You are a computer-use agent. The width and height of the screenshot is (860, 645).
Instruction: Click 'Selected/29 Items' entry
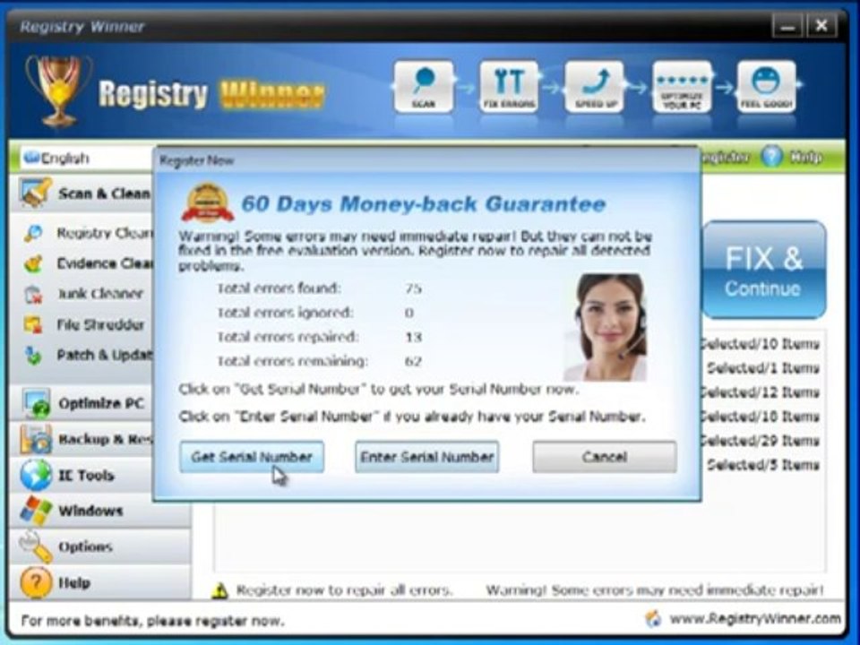[x=761, y=441]
